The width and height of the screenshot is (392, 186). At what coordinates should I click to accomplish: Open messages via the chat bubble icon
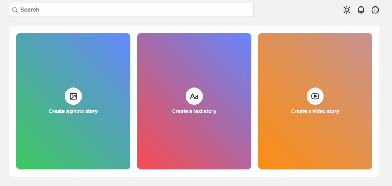[375, 10]
